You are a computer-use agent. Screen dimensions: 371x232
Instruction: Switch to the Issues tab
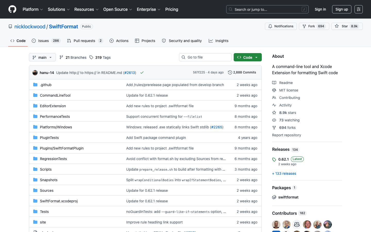[46, 41]
